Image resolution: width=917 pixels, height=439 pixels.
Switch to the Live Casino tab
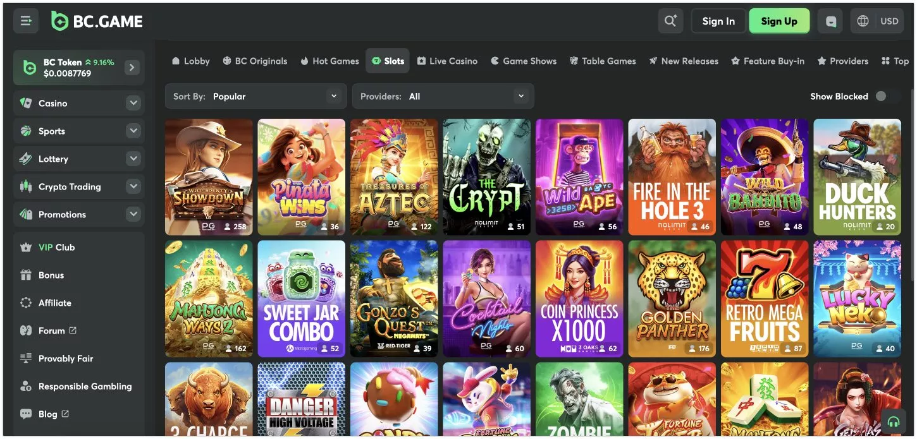tap(447, 61)
